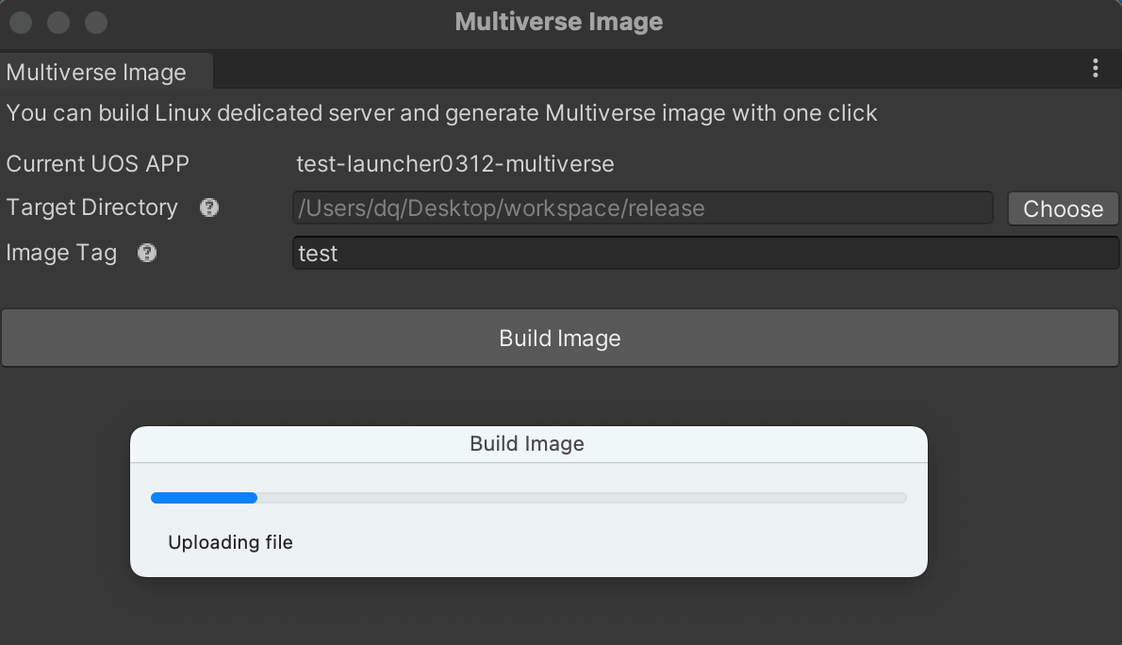Click the unfilled grey portion of progress bar

point(581,498)
